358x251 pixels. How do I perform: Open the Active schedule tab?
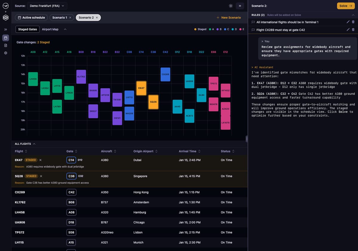[x=31, y=18]
